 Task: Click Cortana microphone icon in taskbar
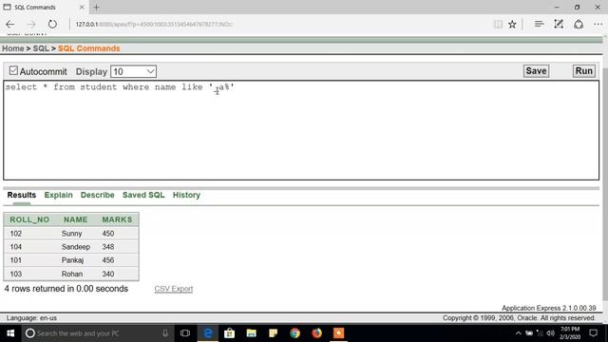[x=165, y=333]
